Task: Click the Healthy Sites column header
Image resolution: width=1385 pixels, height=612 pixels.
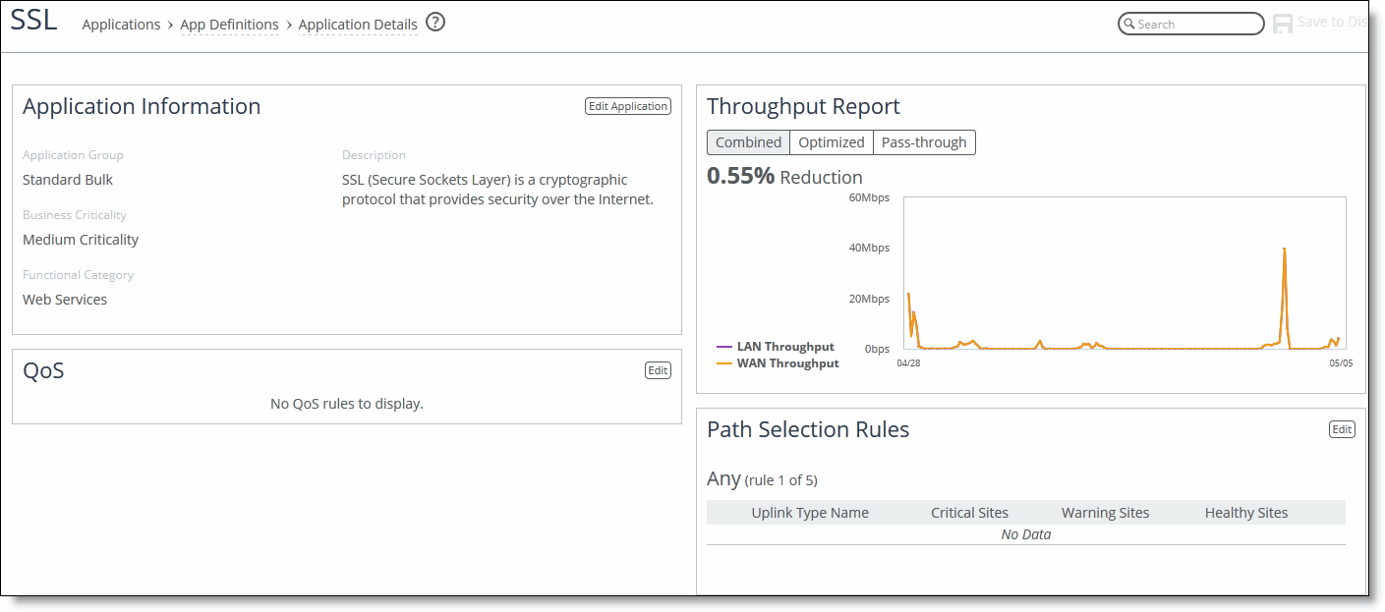Action: coord(1245,513)
